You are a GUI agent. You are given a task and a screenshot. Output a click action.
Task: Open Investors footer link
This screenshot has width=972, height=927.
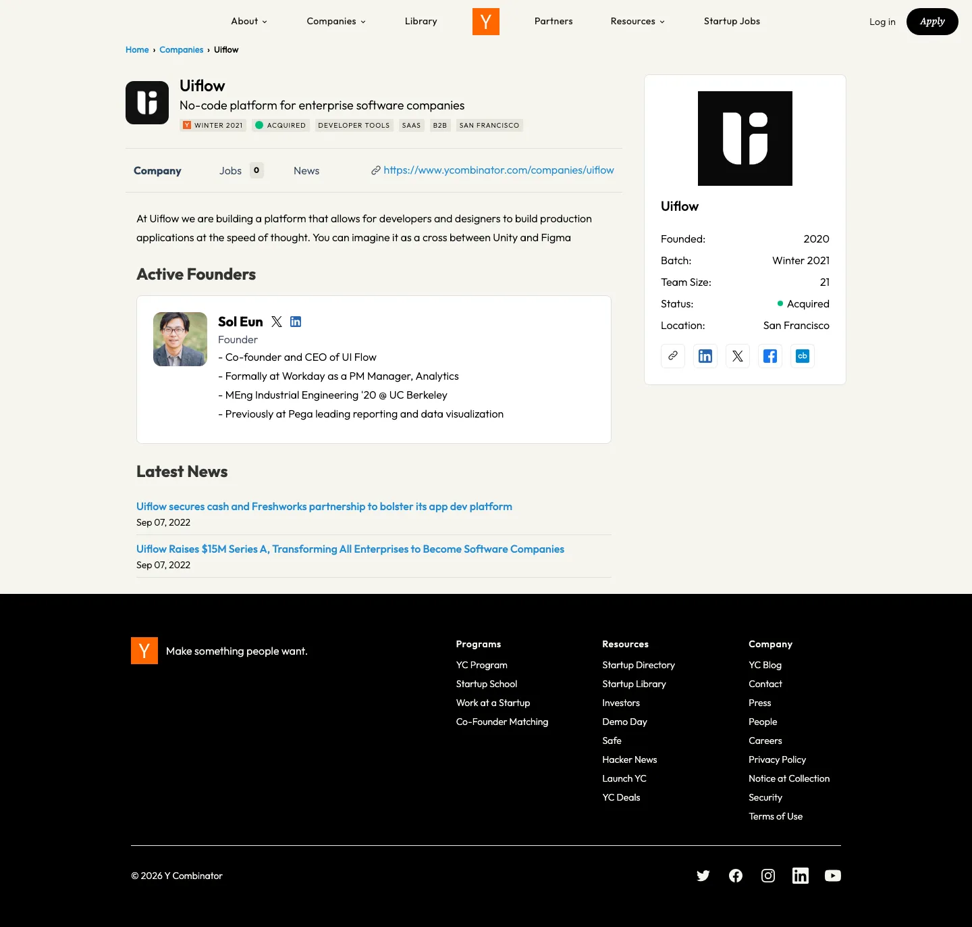(x=621, y=703)
